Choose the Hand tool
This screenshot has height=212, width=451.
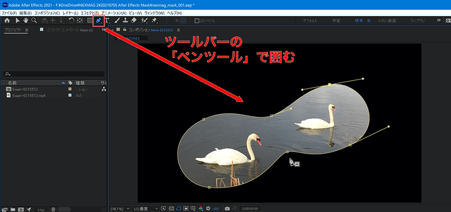tap(25, 21)
